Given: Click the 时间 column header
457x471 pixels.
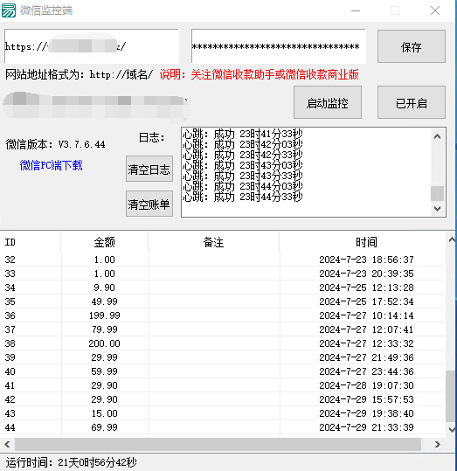Looking at the screenshot, I should (366, 242).
